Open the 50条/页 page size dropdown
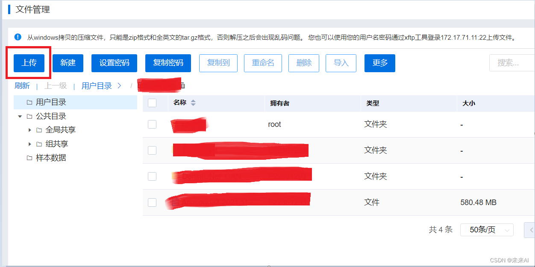The image size is (535, 267). tap(486, 230)
